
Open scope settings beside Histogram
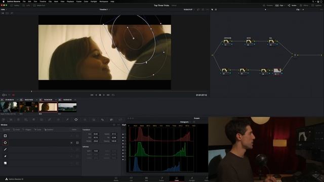(194, 122)
